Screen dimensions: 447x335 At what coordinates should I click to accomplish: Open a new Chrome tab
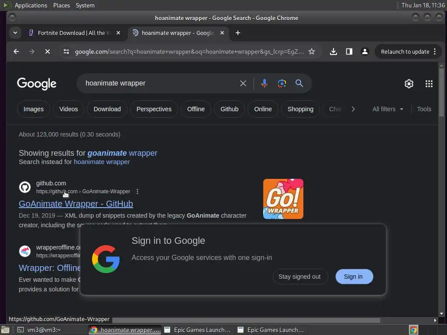(x=238, y=33)
